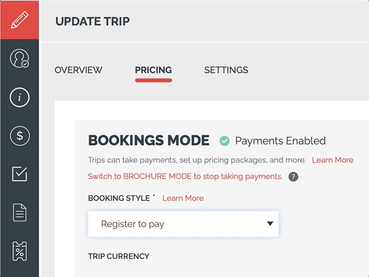Click the question mark help icon
Image resolution: width=369 pixels, height=277 pixels.
[293, 176]
